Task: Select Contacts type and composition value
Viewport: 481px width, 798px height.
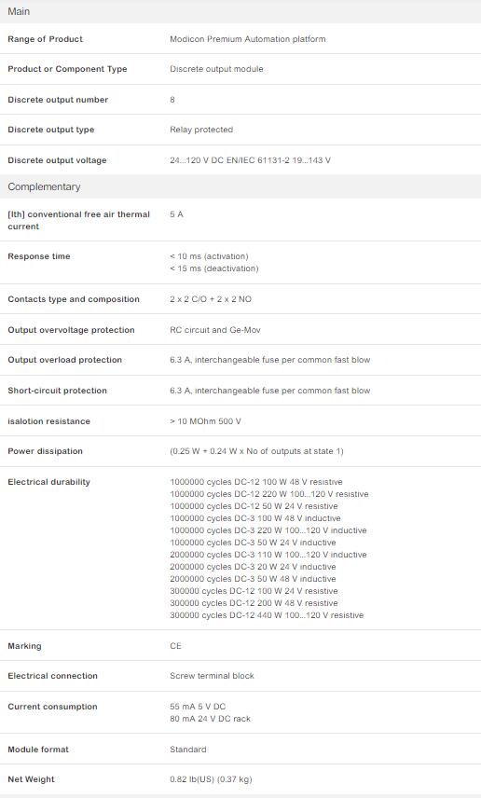Action: (211, 299)
